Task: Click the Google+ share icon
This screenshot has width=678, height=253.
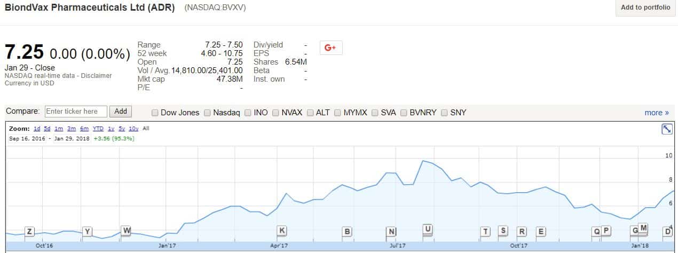Action: point(330,48)
